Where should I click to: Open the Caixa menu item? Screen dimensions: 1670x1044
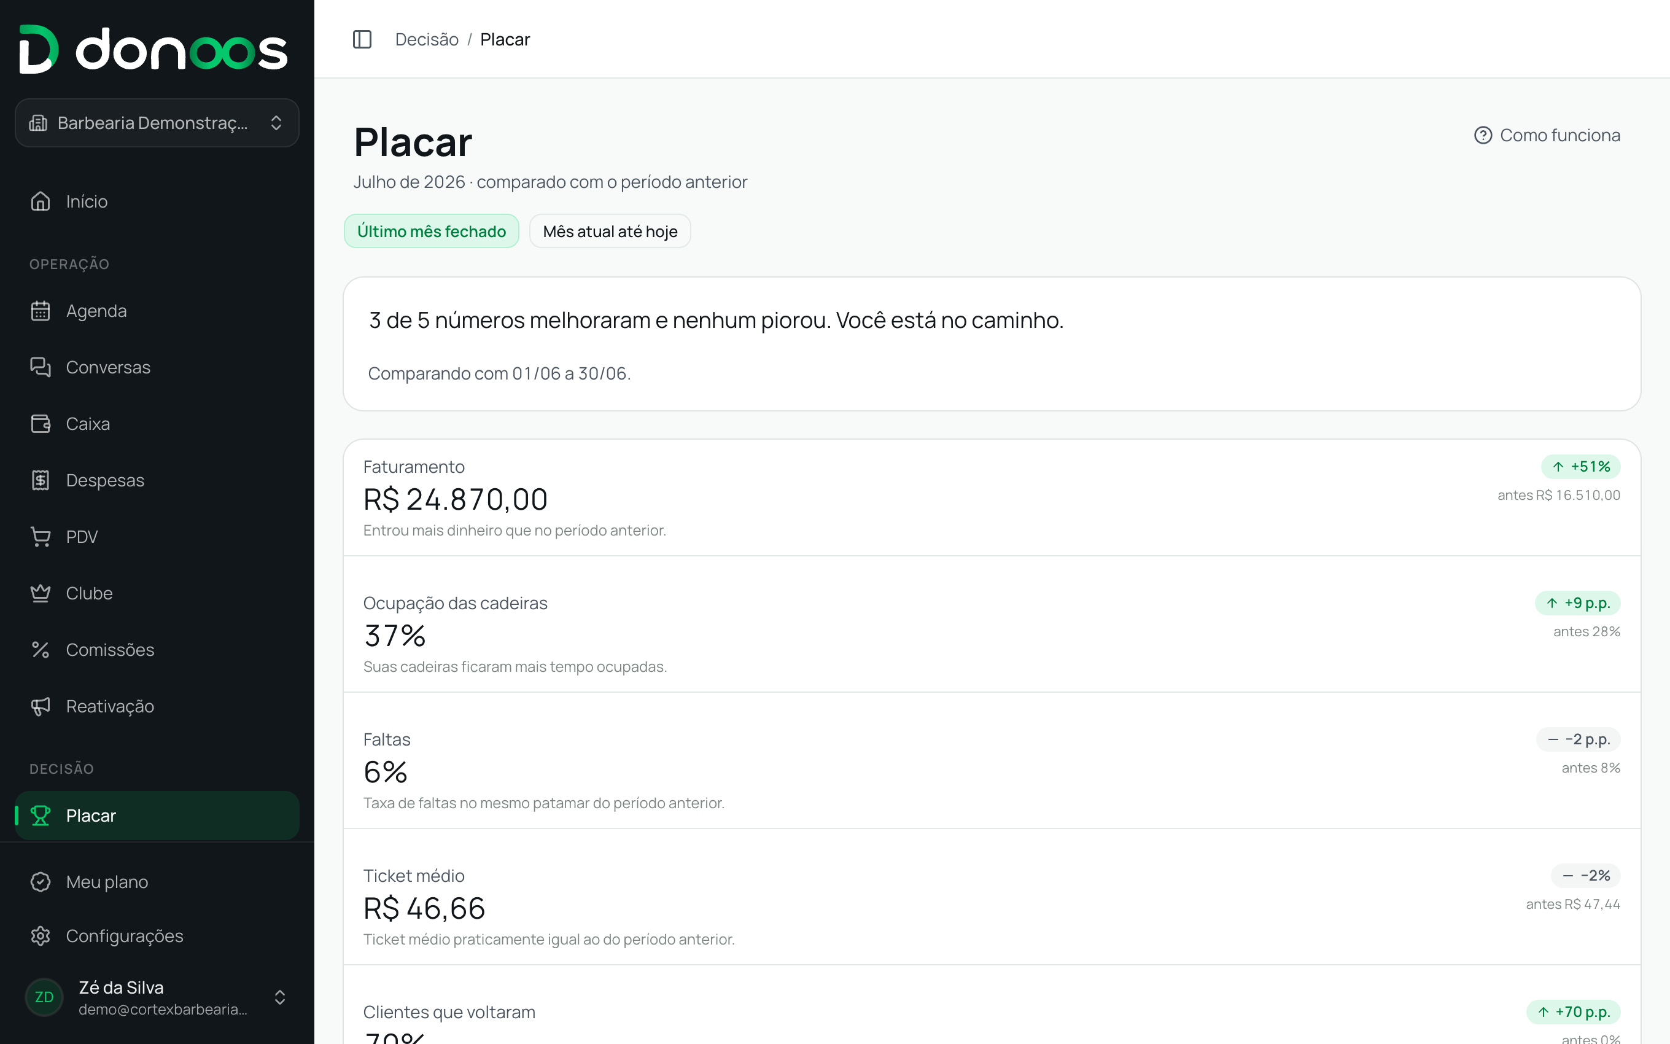pyautogui.click(x=157, y=424)
